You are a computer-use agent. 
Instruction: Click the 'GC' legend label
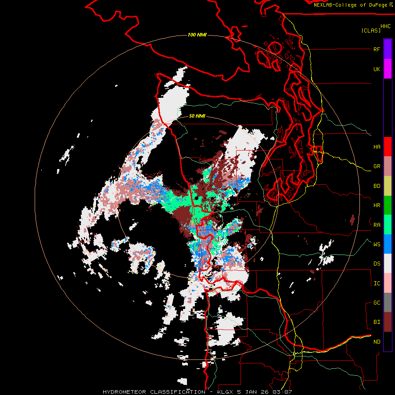(377, 303)
